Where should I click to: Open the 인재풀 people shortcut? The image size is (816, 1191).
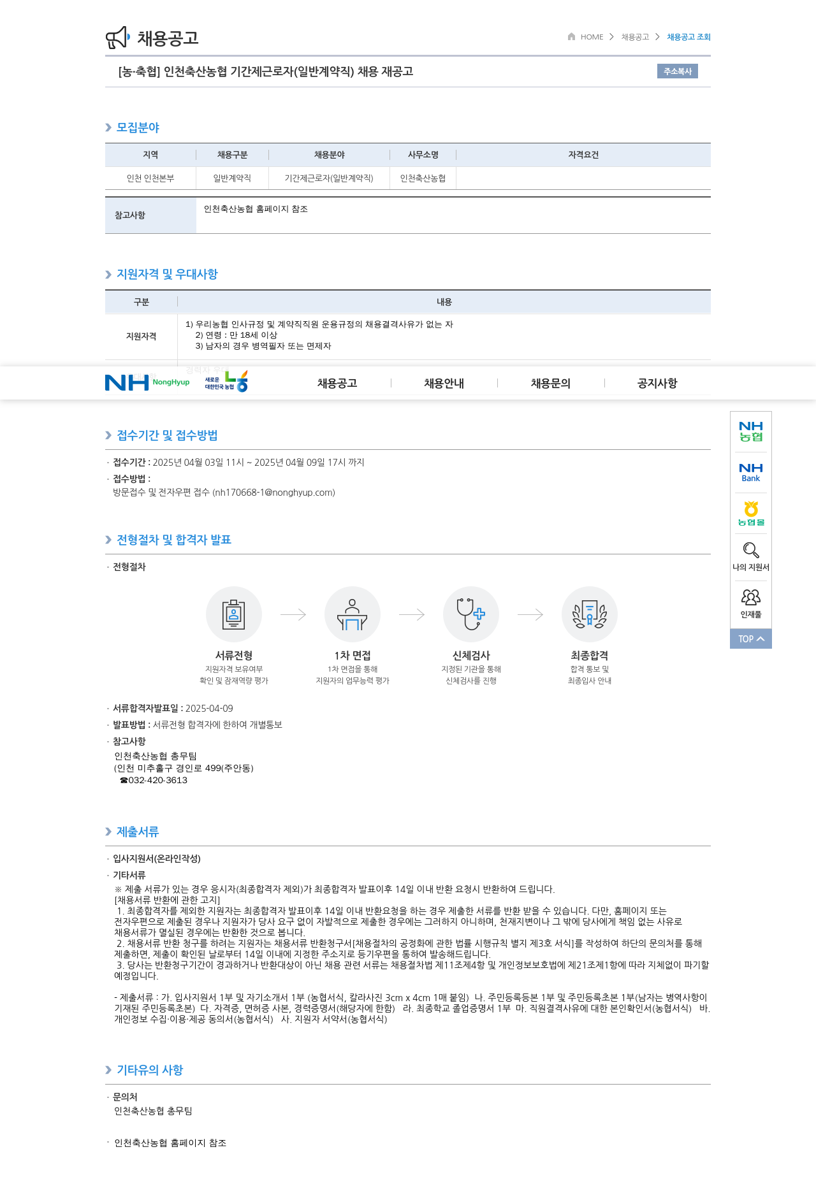pos(751,603)
